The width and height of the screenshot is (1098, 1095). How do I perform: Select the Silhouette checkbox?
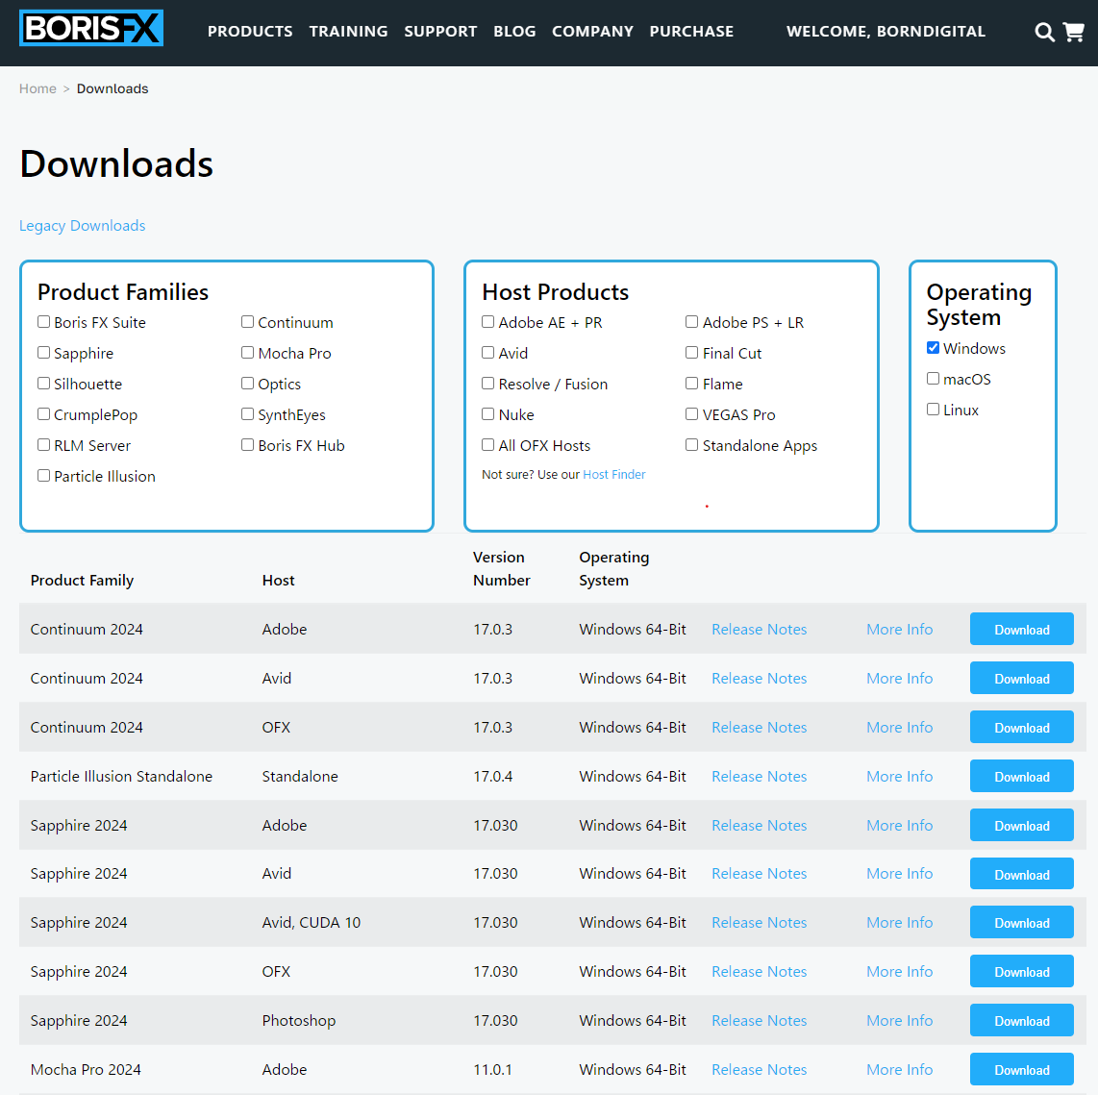pyautogui.click(x=43, y=383)
